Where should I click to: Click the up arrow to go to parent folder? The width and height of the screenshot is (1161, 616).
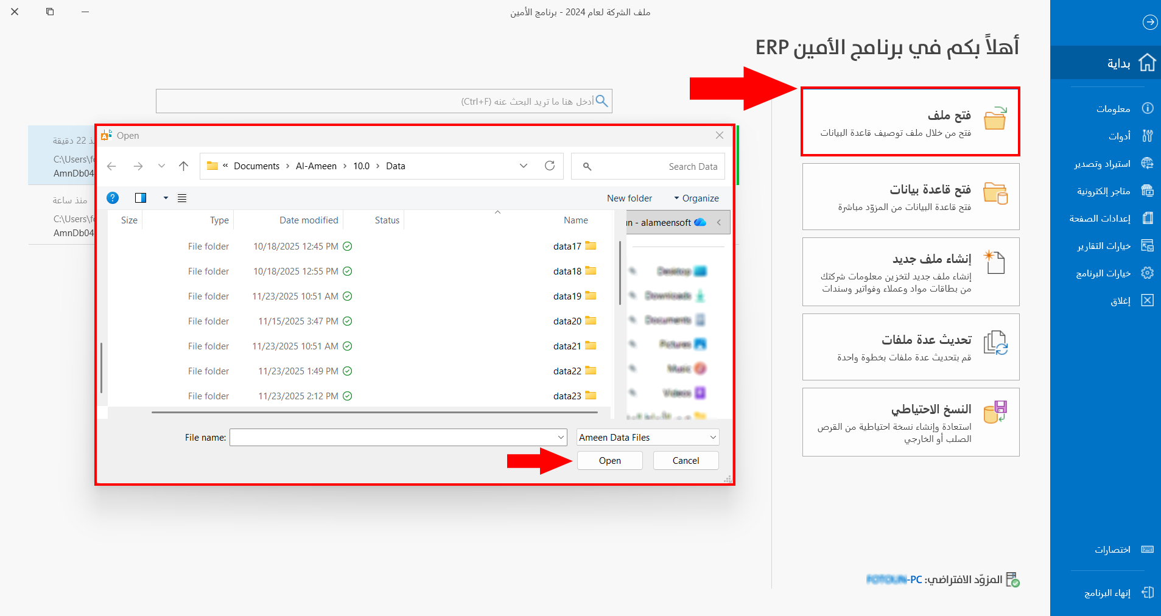[183, 166]
